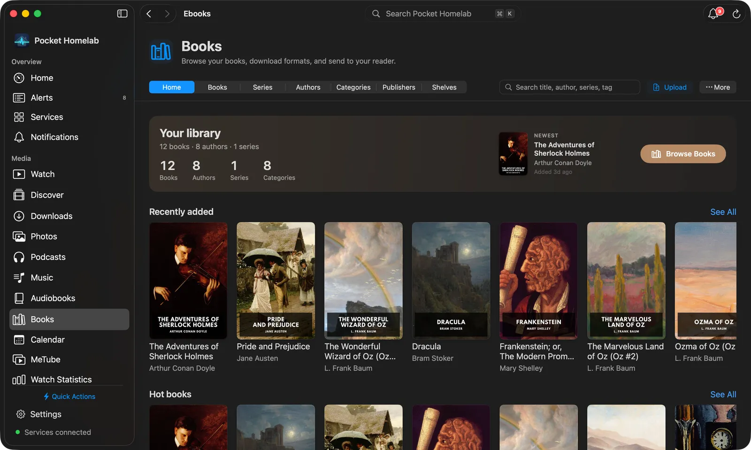751x450 pixels.
Task: Click See All for Hot books
Action: point(723,395)
